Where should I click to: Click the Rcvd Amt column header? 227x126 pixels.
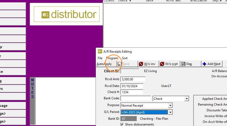(x=174, y=1)
